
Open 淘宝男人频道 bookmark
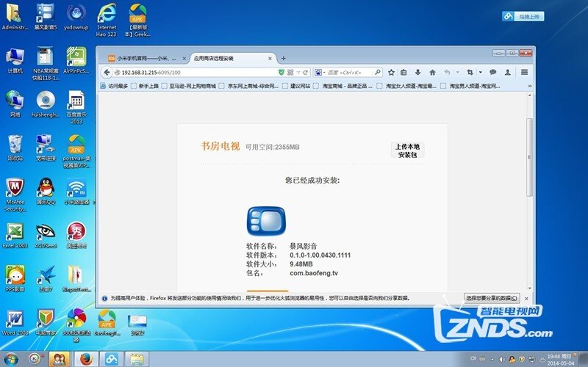pos(470,86)
